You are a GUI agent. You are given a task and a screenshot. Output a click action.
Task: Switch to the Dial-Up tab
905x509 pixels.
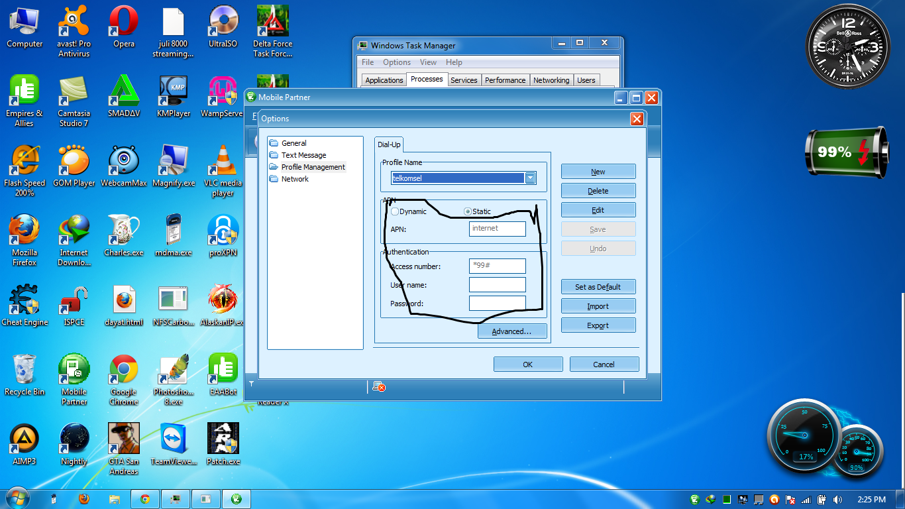(x=388, y=144)
